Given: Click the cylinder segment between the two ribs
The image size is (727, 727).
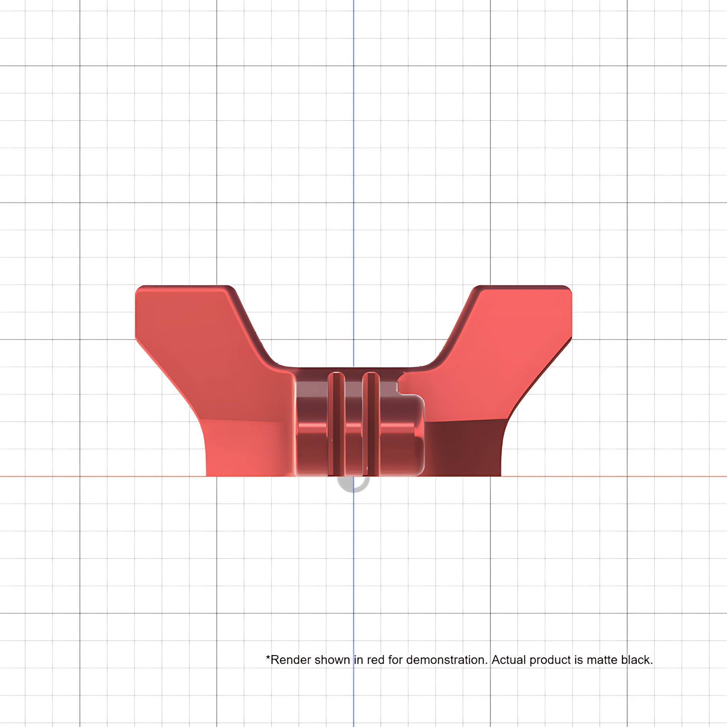Looking at the screenshot, I should (354, 428).
